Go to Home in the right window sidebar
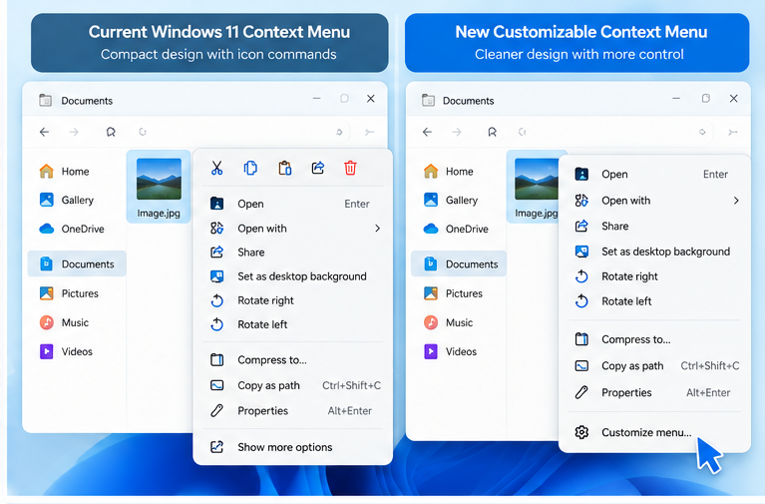This screenshot has height=504, width=765. click(x=459, y=172)
